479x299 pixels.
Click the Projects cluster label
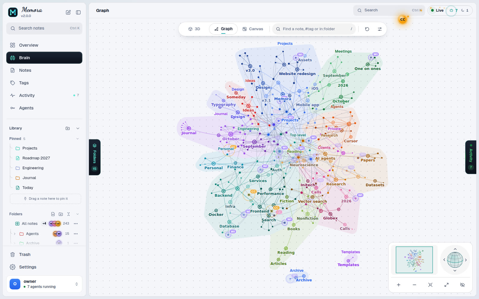tap(285, 44)
